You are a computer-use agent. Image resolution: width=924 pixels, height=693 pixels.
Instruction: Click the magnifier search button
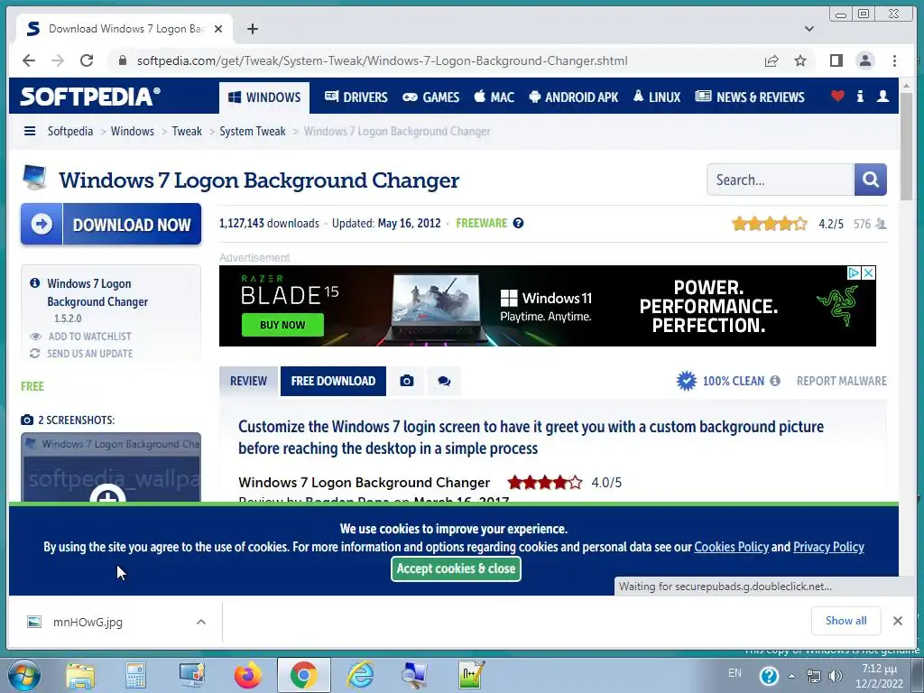tap(871, 180)
